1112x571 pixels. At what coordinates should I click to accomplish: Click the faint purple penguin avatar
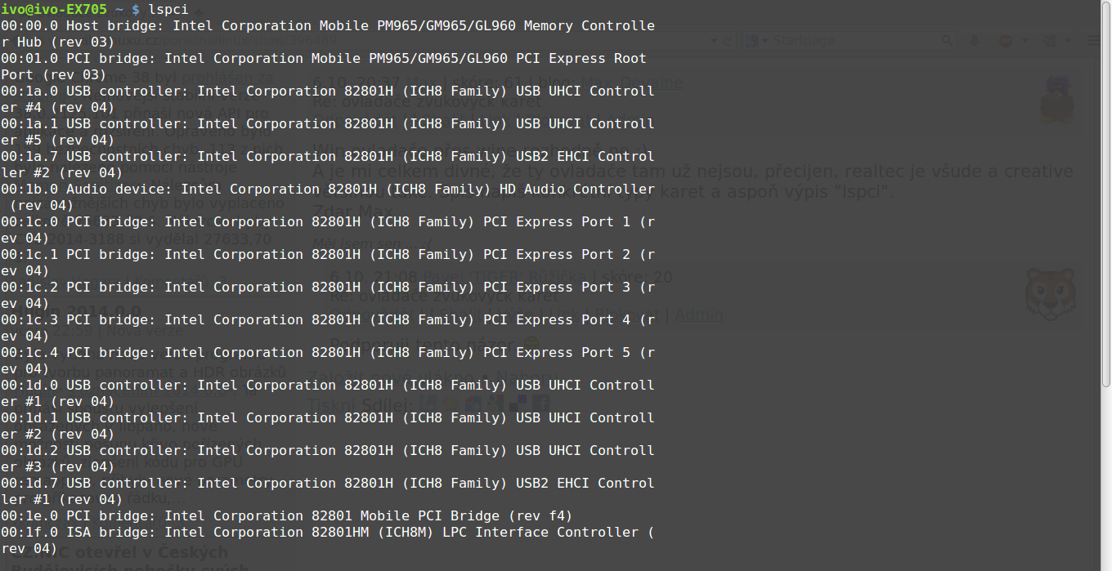tap(1056, 99)
